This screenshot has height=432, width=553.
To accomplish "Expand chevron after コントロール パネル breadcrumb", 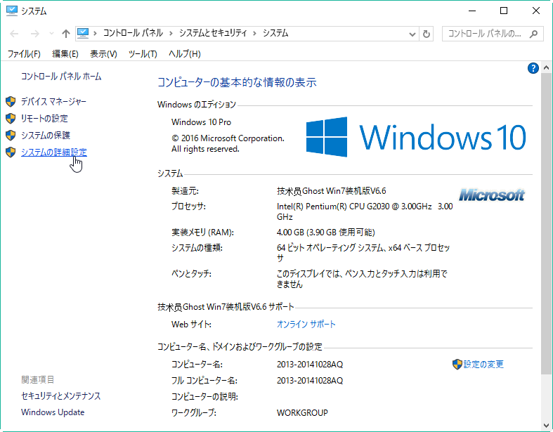I will pos(171,34).
